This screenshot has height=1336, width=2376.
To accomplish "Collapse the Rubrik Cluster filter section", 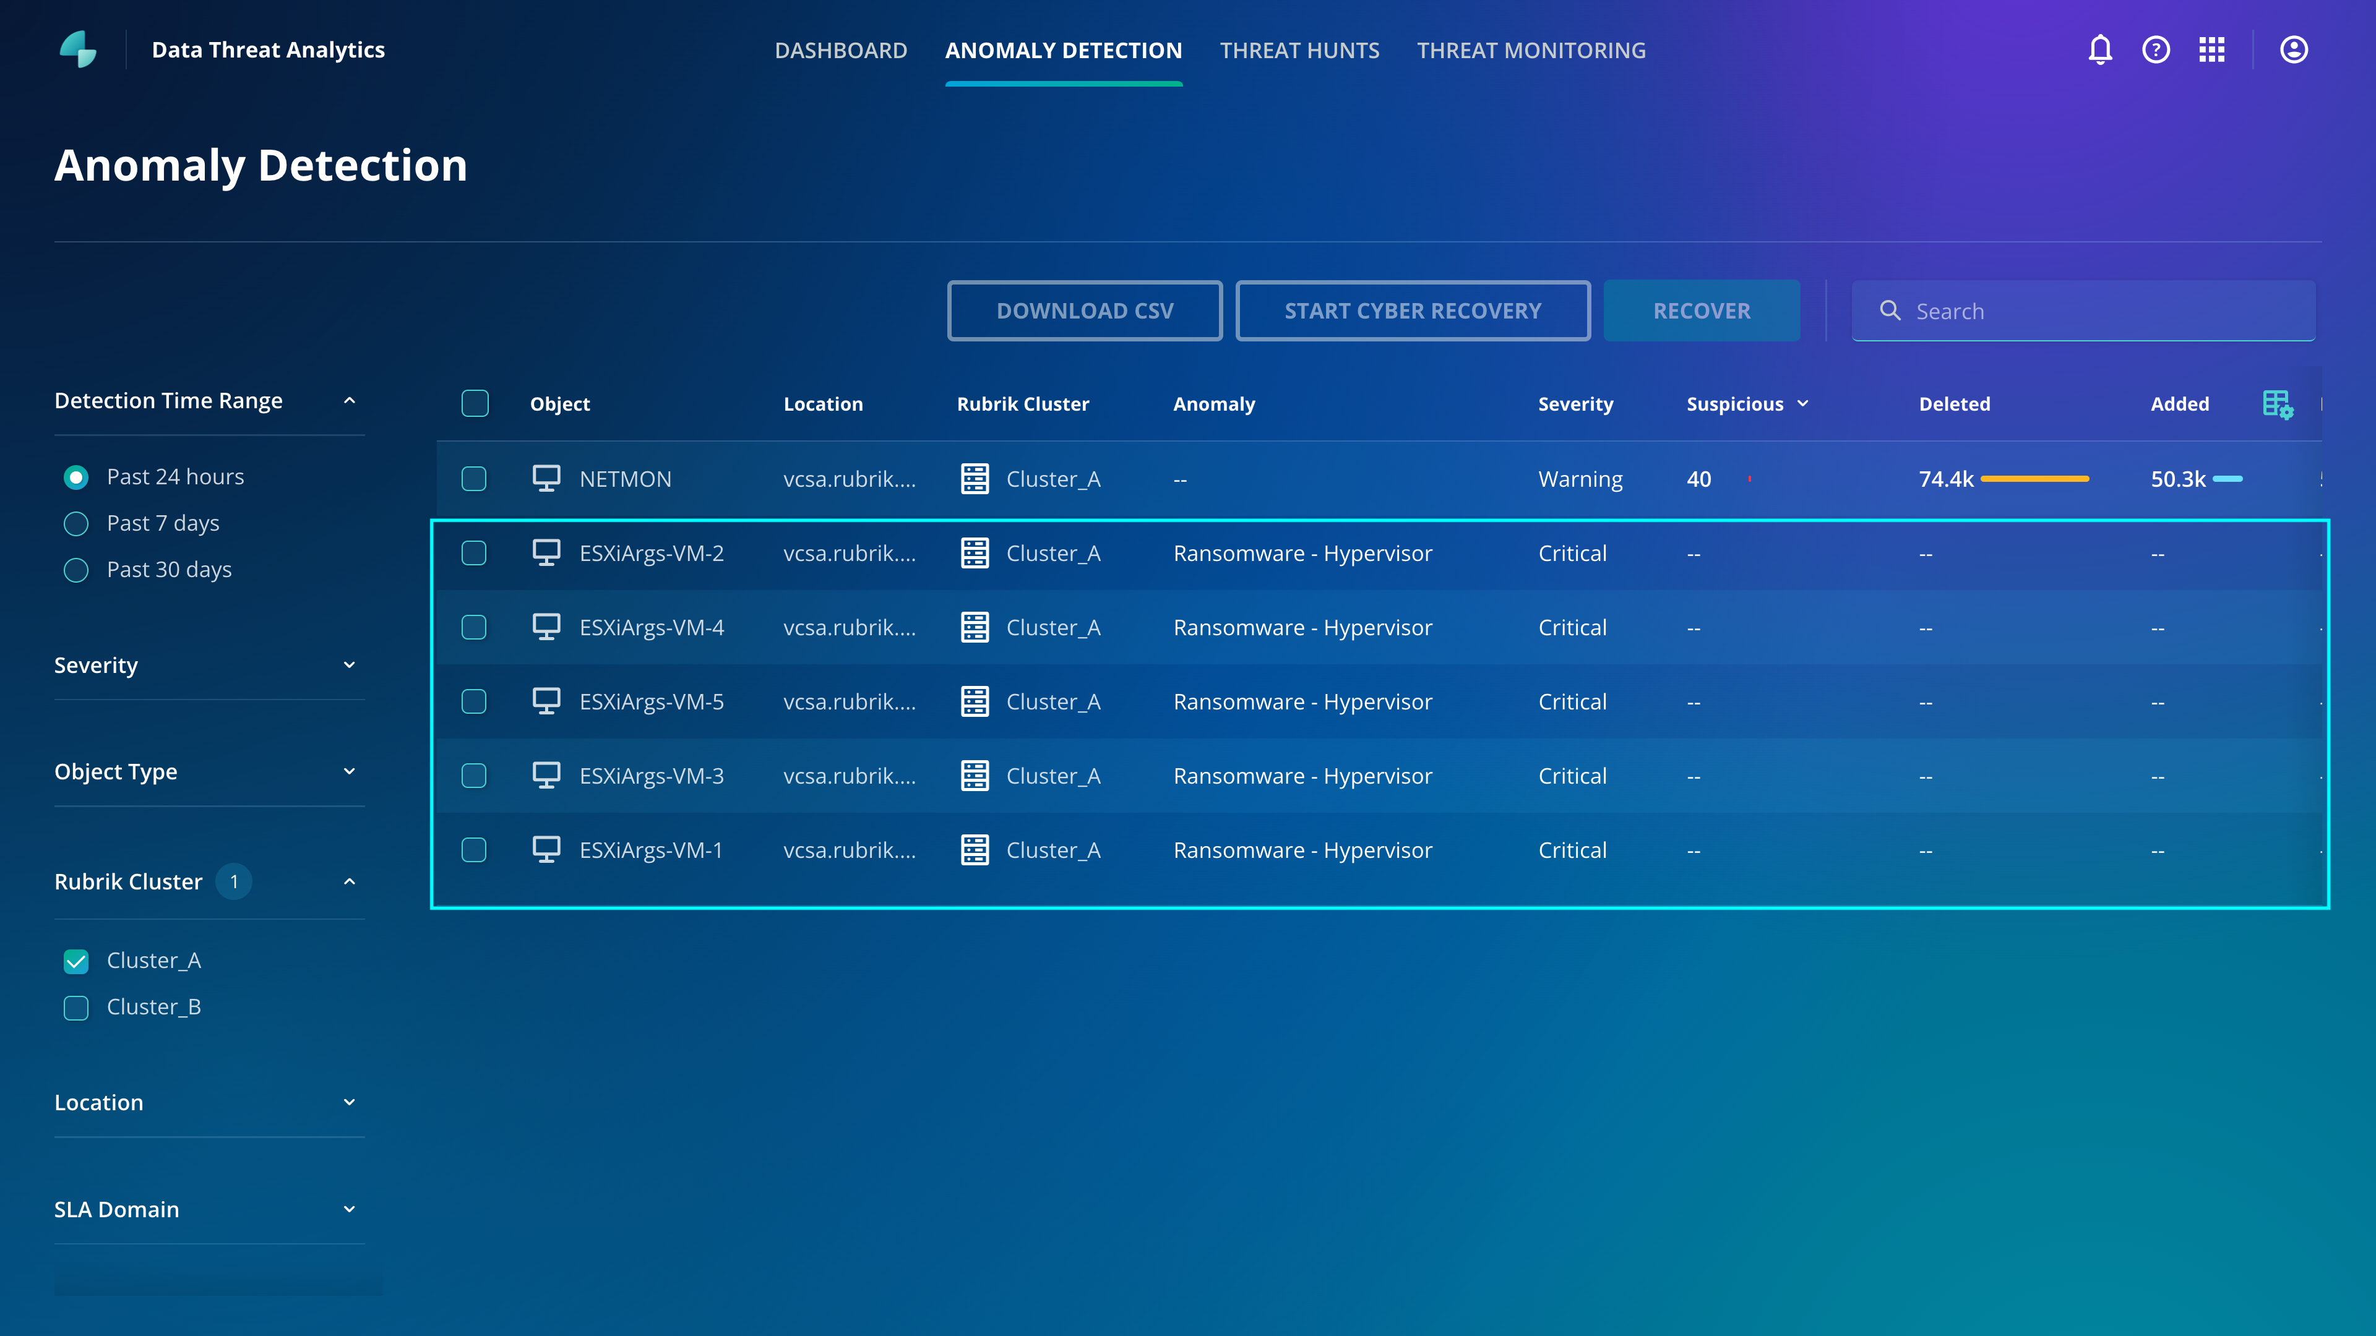I will point(350,881).
